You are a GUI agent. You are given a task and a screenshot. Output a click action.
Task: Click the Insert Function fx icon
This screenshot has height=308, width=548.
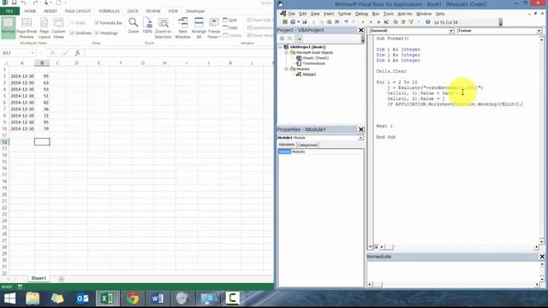pyautogui.click(x=77, y=53)
